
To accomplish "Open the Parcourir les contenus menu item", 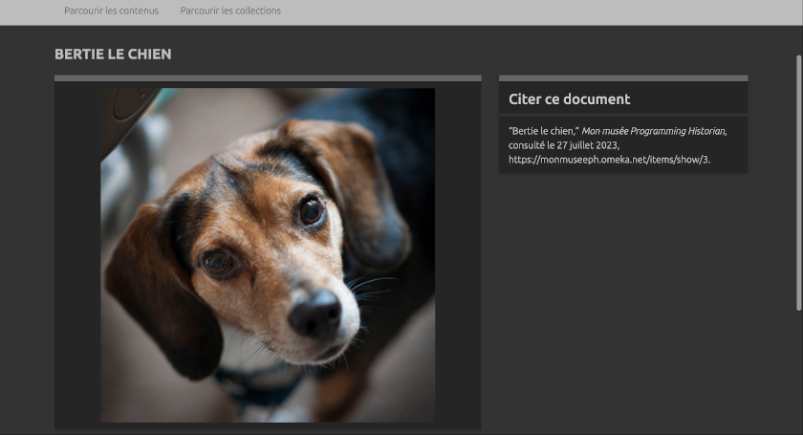I will tap(111, 11).
